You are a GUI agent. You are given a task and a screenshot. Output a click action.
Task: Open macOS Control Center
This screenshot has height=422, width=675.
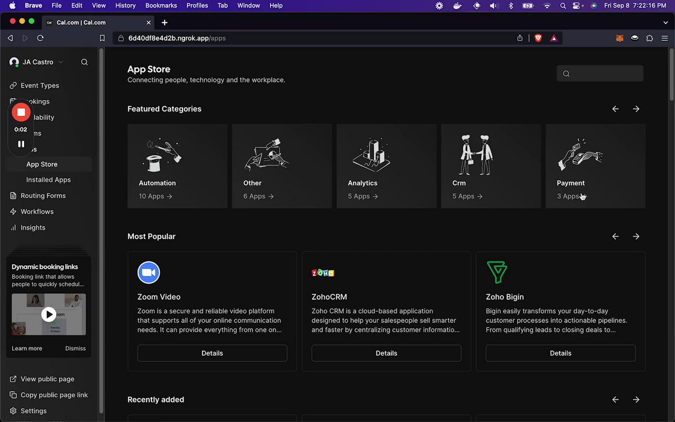pyautogui.click(x=577, y=5)
